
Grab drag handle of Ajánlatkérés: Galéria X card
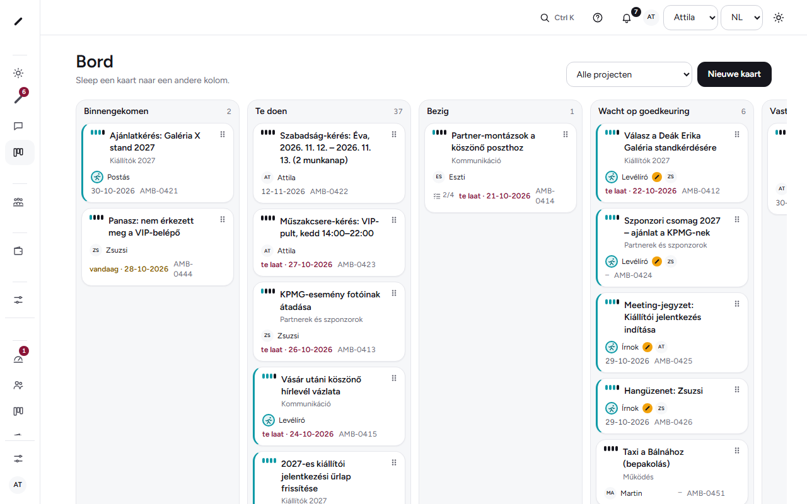click(223, 135)
